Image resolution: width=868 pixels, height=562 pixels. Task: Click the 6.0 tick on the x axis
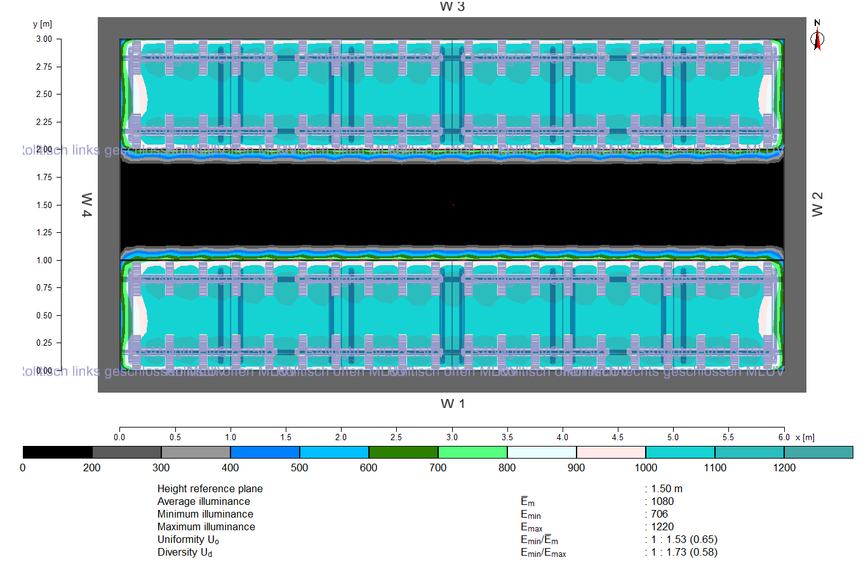coord(784,438)
